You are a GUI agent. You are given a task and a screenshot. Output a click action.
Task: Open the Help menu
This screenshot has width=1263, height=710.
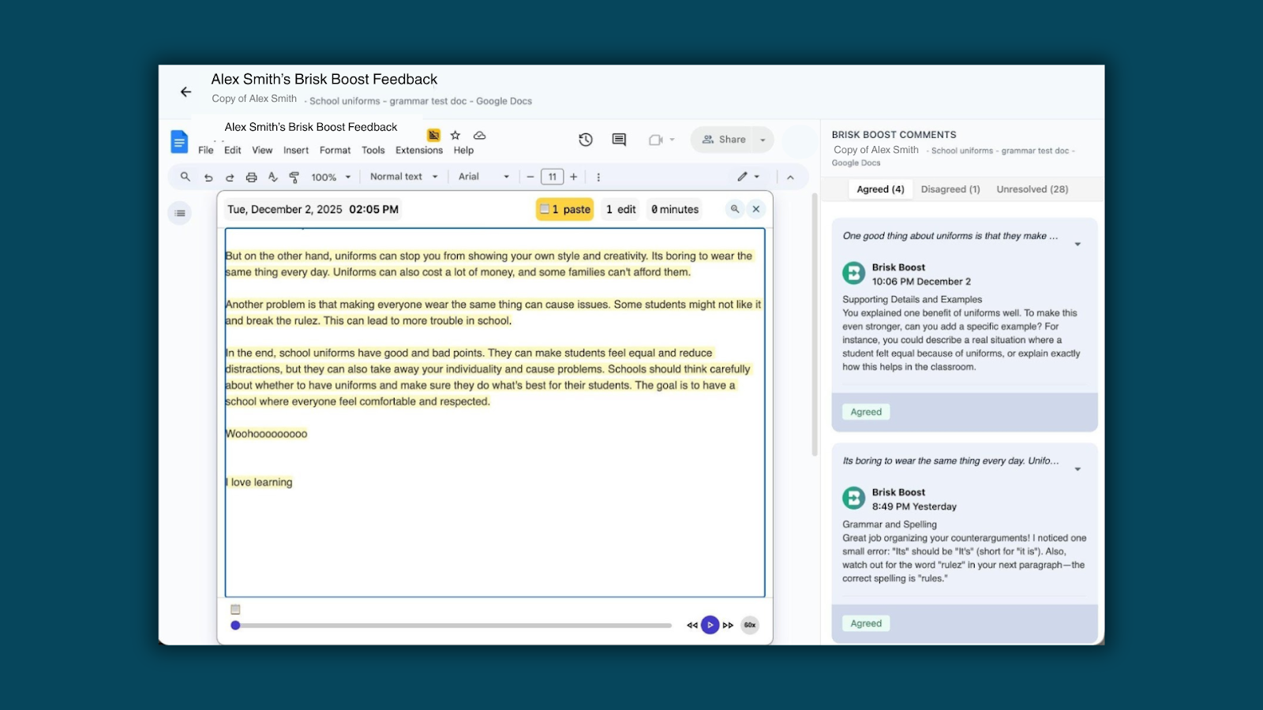tap(463, 150)
